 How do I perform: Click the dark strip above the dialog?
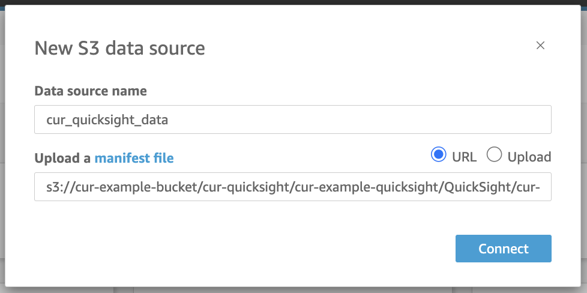(293, 2)
